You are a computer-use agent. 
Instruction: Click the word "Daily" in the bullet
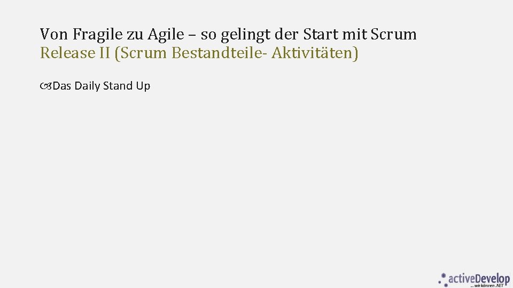87,86
